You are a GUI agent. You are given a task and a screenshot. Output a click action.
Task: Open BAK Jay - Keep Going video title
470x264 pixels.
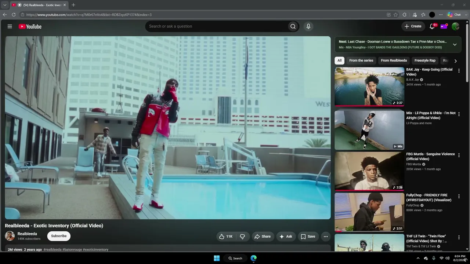[429, 72]
